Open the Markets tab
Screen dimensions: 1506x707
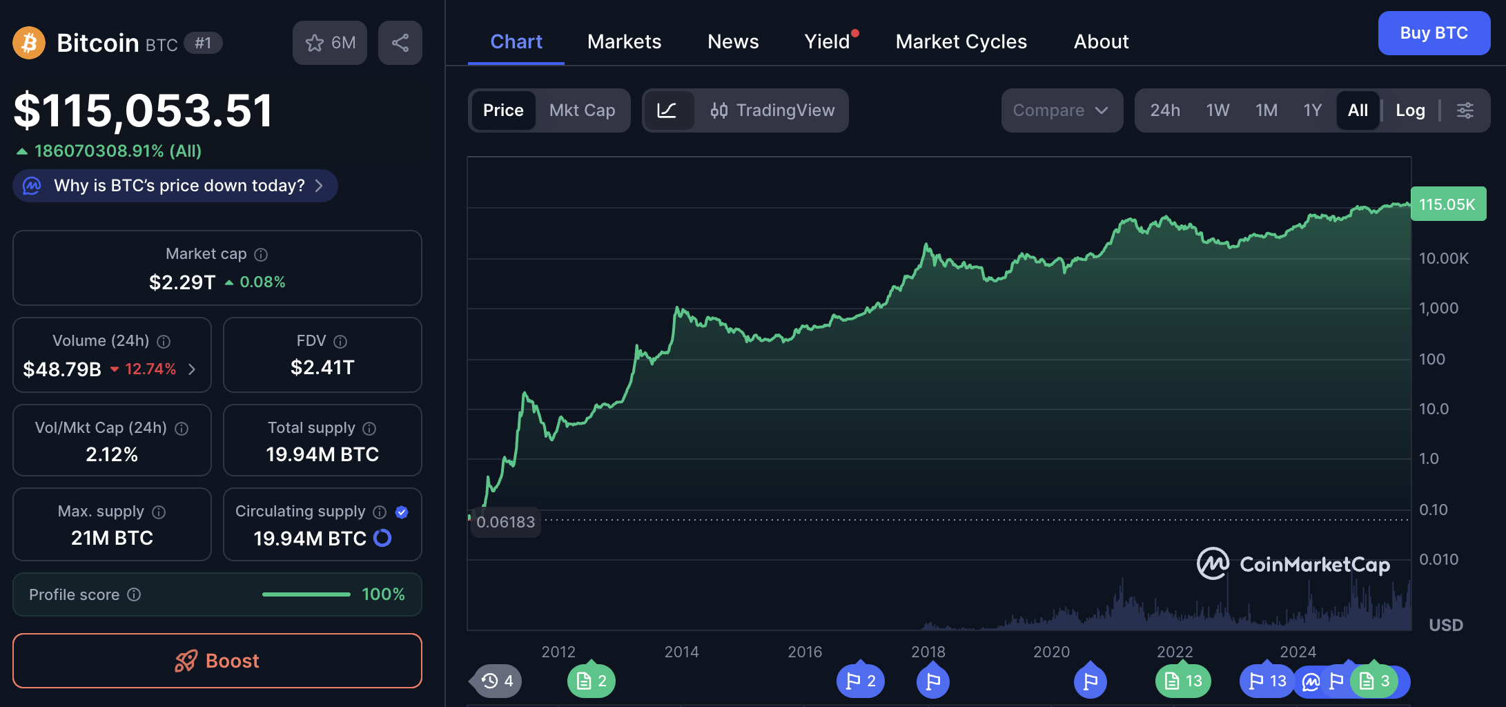pyautogui.click(x=624, y=41)
